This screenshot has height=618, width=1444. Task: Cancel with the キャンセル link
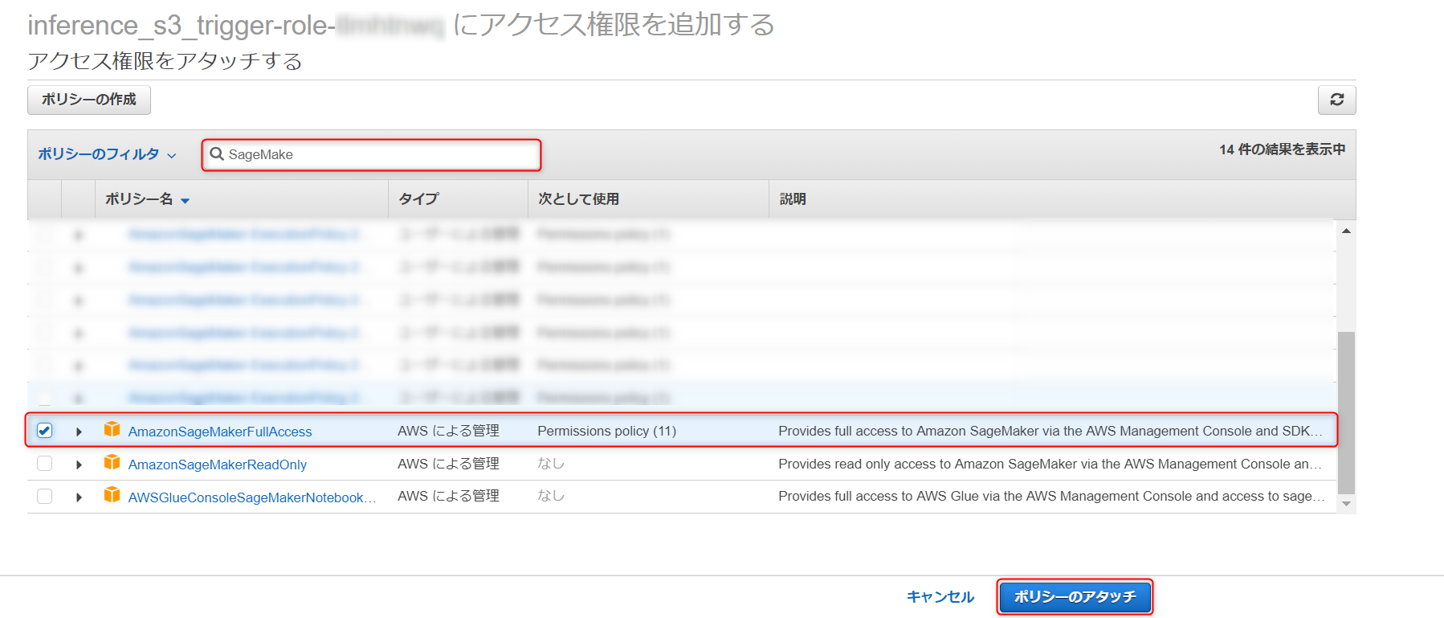click(940, 597)
